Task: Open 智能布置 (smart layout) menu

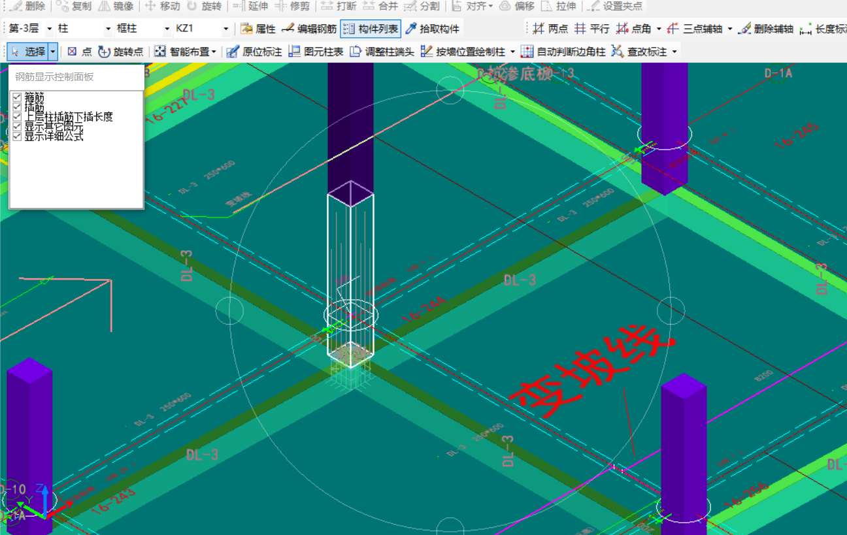Action: tap(186, 51)
